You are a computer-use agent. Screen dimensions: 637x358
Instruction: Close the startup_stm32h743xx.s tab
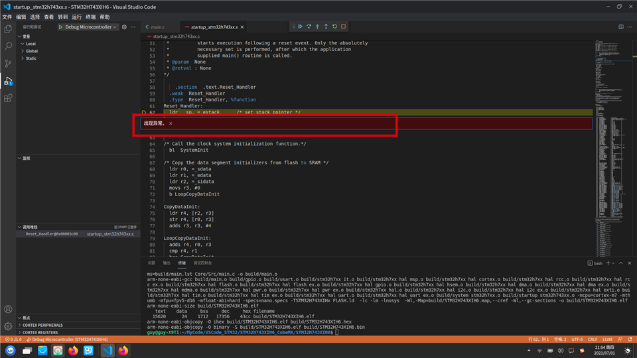[x=242, y=27]
